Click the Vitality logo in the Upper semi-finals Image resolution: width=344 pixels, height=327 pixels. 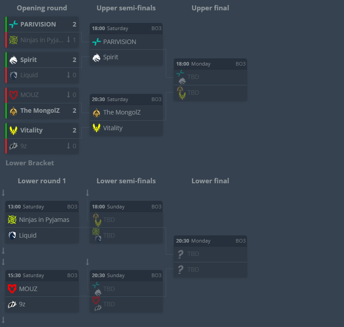(96, 128)
